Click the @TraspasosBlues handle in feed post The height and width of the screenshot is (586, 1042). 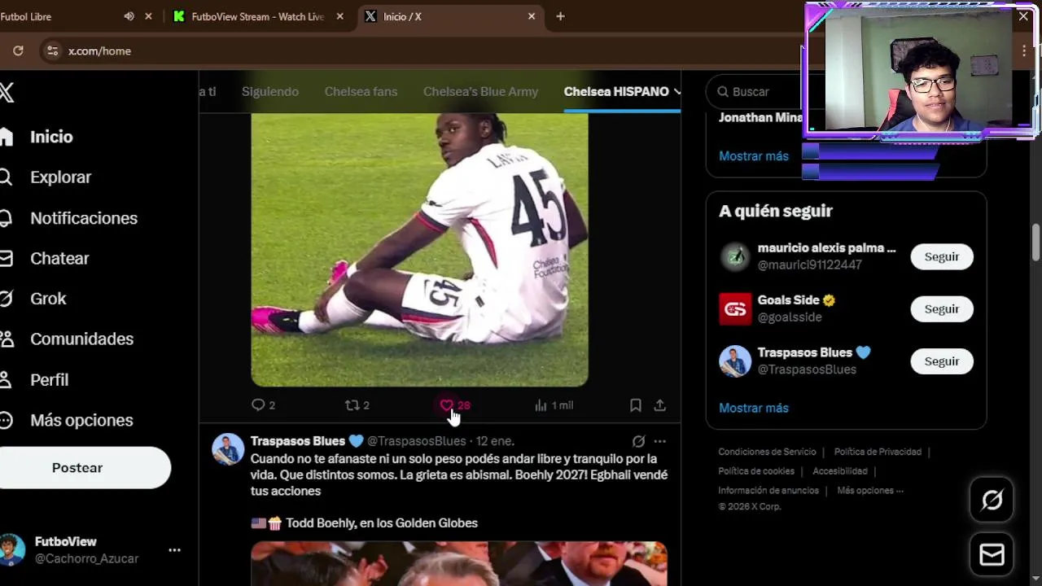(x=416, y=441)
